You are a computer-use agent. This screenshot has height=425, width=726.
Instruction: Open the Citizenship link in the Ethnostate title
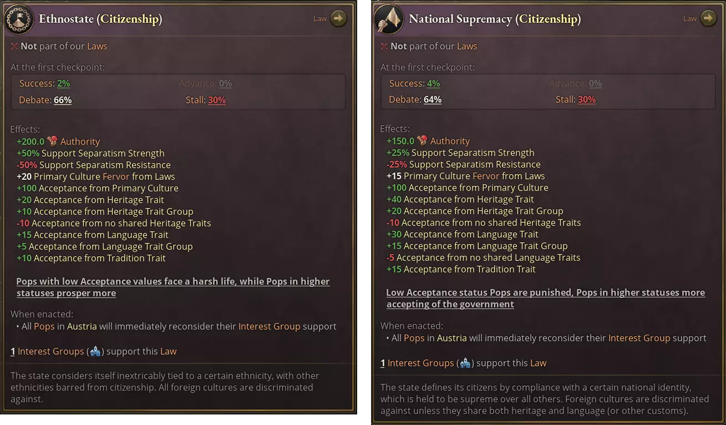pyautogui.click(x=129, y=19)
